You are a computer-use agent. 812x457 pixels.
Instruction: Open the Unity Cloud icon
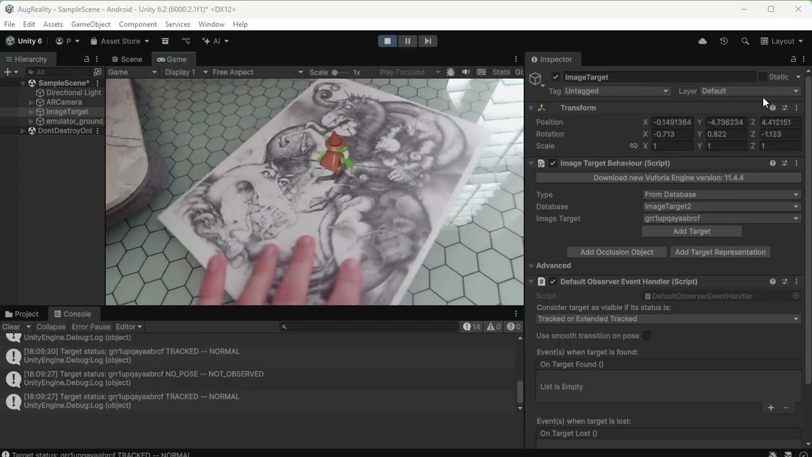(x=702, y=41)
